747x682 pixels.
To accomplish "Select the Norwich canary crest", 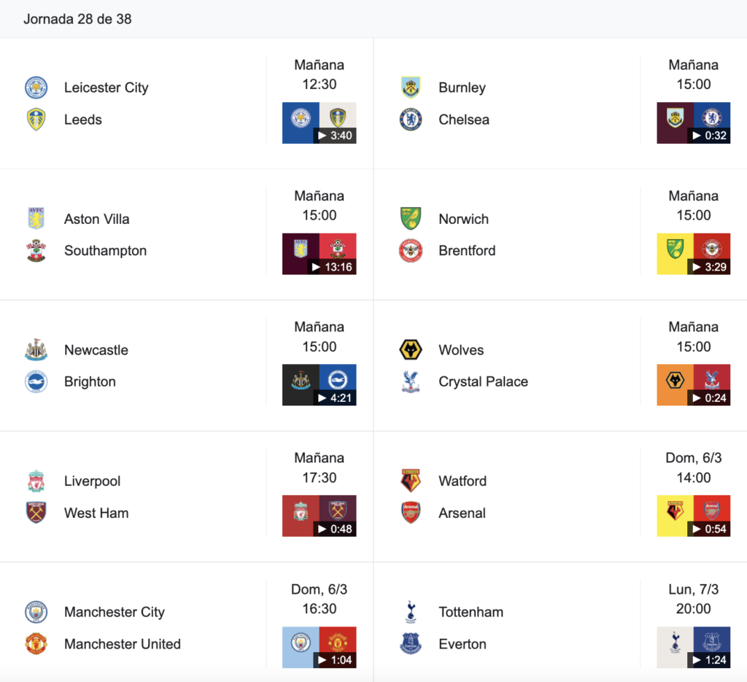I will 411,219.
